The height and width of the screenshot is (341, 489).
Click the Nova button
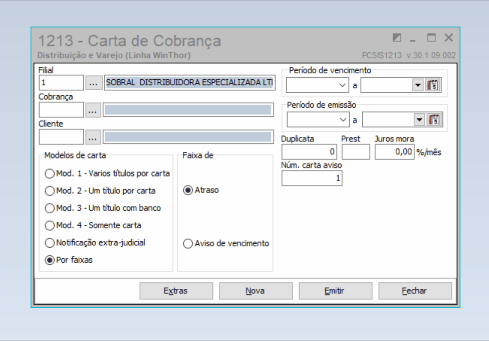pos(256,291)
